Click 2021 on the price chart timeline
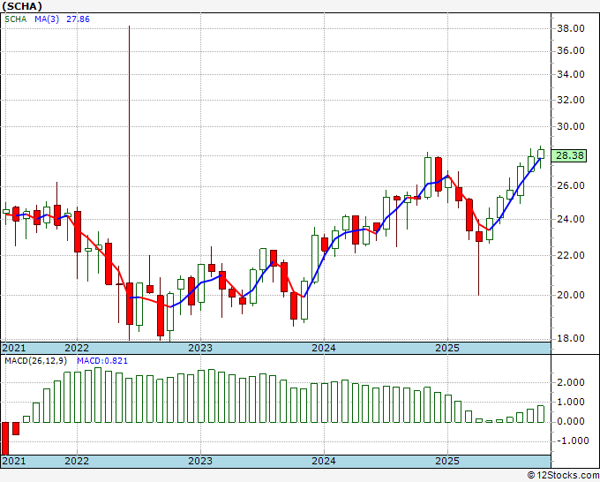Viewport: 600px width, 482px height. tap(14, 348)
